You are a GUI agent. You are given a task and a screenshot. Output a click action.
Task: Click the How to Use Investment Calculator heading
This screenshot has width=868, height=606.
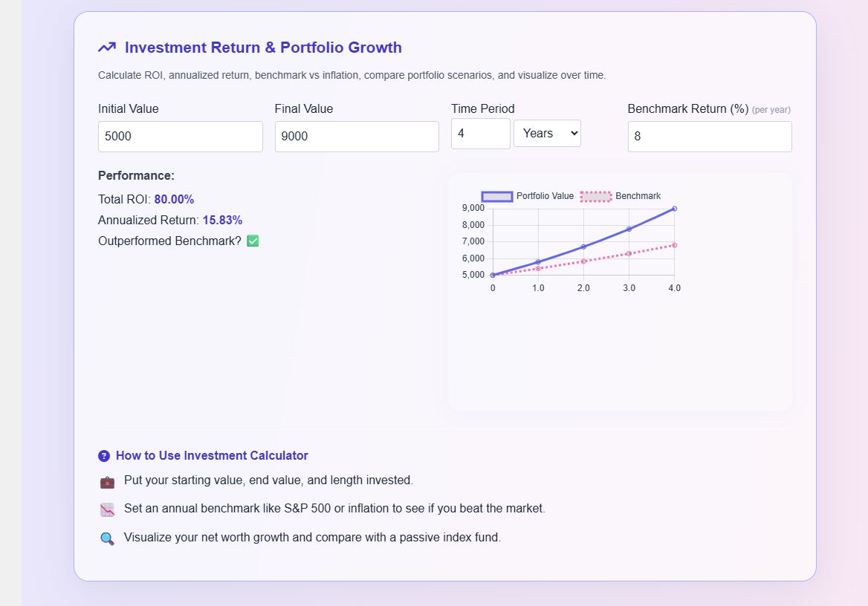pos(212,456)
